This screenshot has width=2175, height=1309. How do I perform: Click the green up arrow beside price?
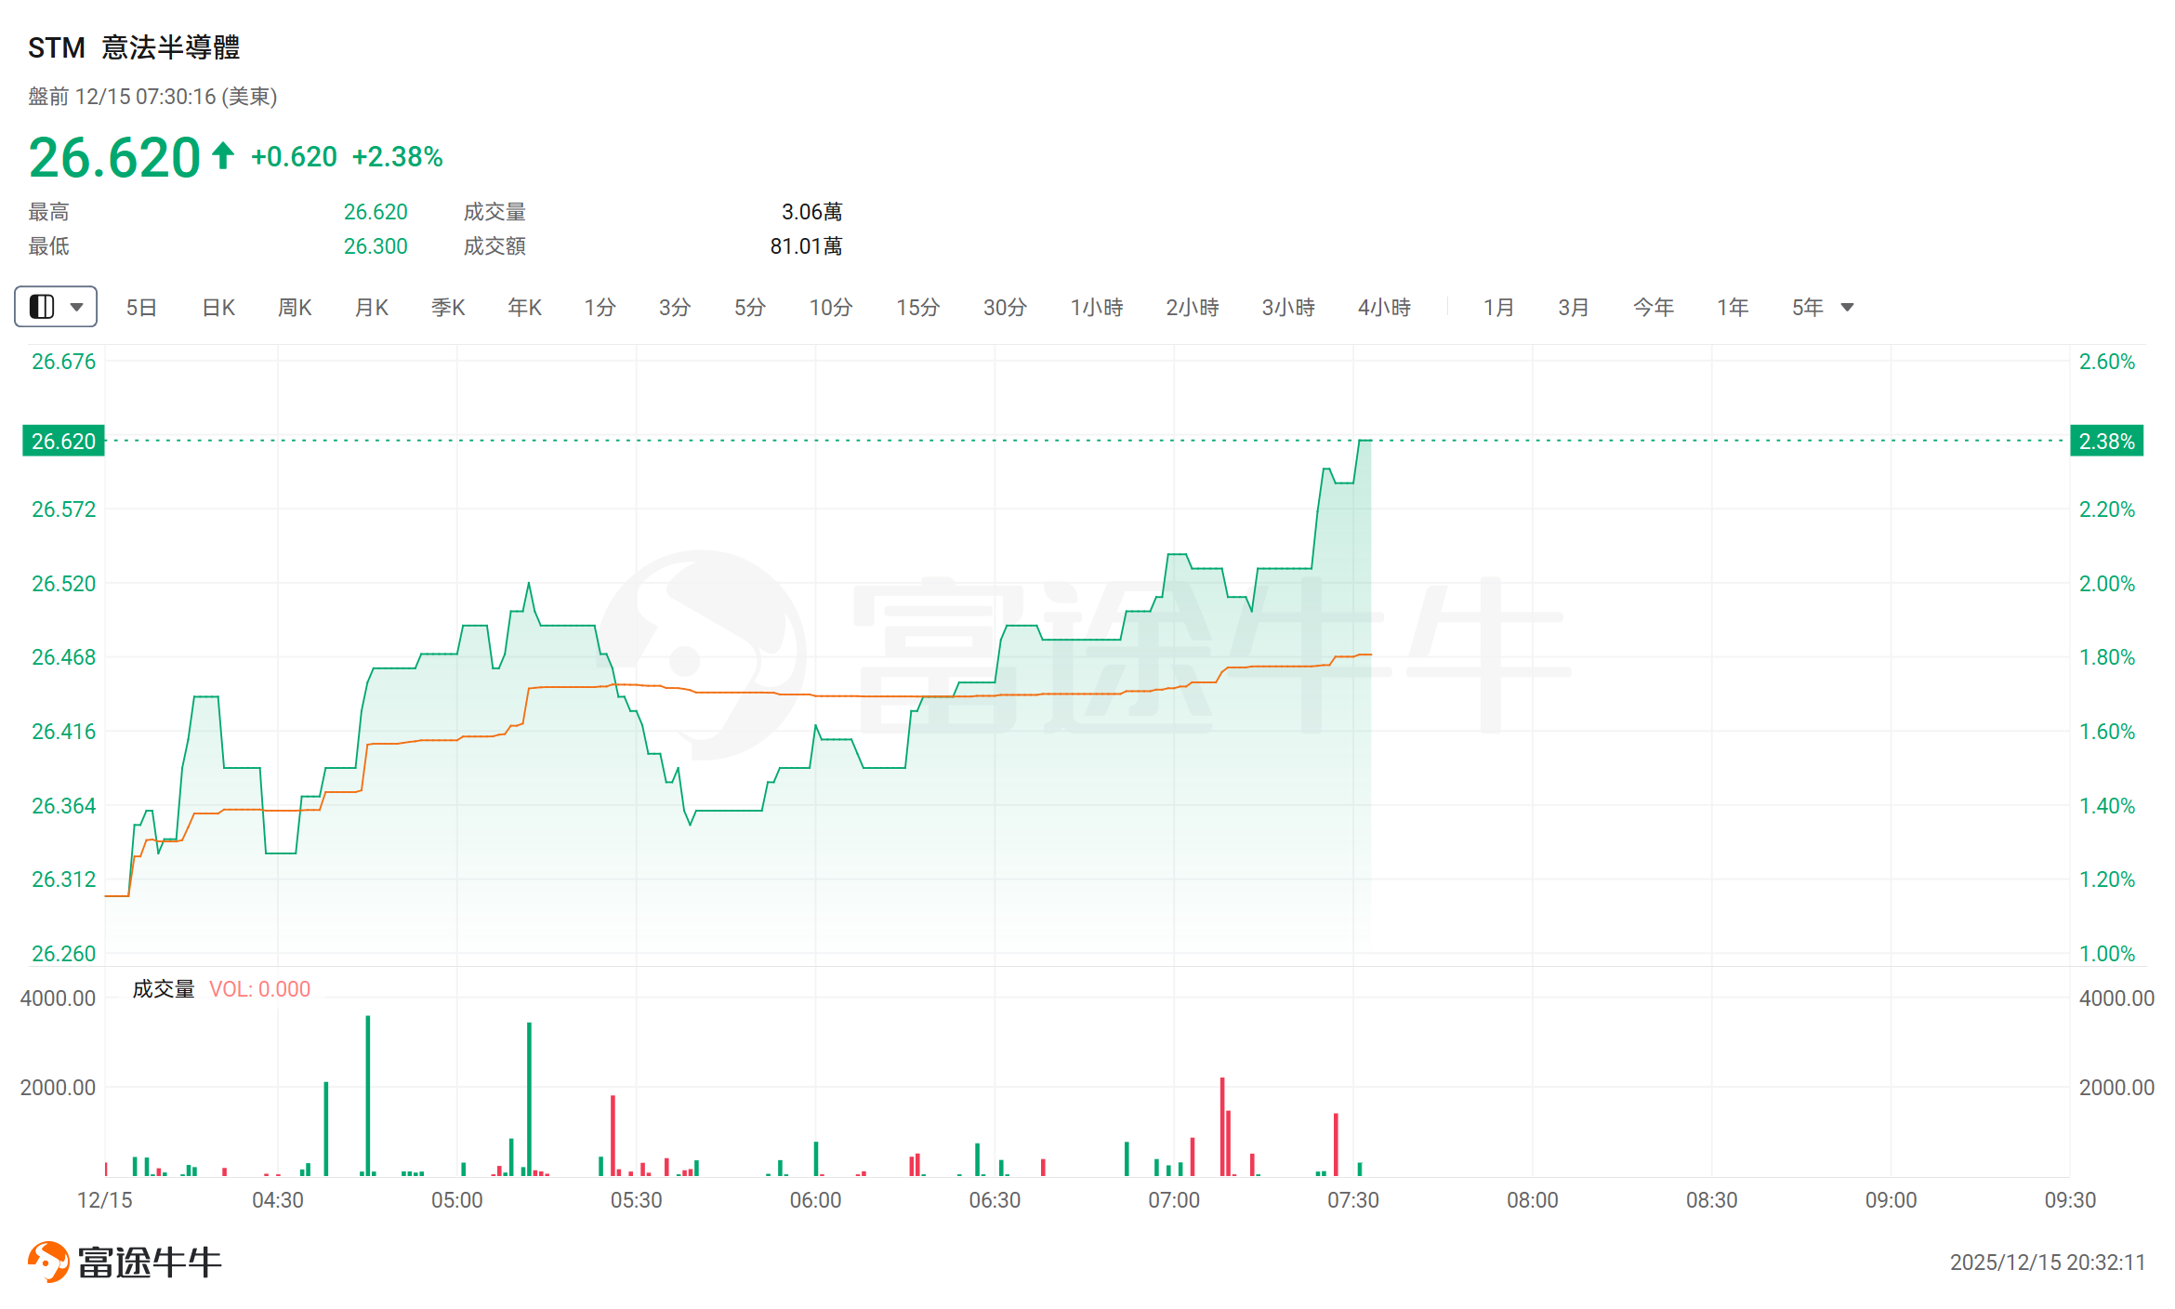click(223, 155)
